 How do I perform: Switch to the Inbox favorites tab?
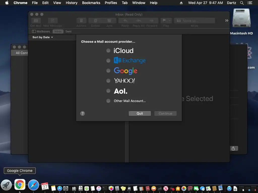click(58, 31)
